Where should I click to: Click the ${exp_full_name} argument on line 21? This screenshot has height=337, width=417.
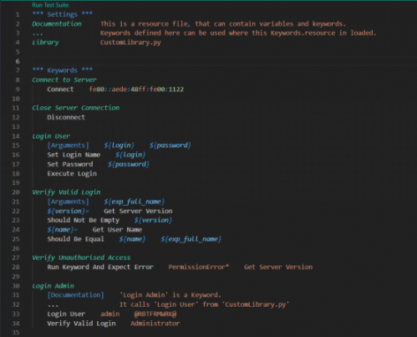click(134, 202)
